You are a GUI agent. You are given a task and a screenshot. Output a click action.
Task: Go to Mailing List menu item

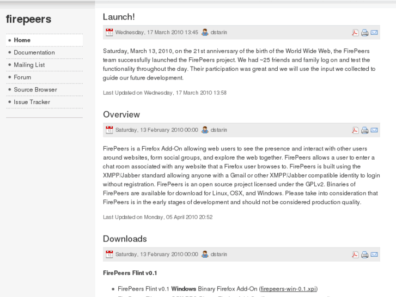pyautogui.click(x=45, y=65)
